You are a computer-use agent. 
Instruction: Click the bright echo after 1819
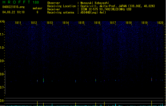coord(151,79)
